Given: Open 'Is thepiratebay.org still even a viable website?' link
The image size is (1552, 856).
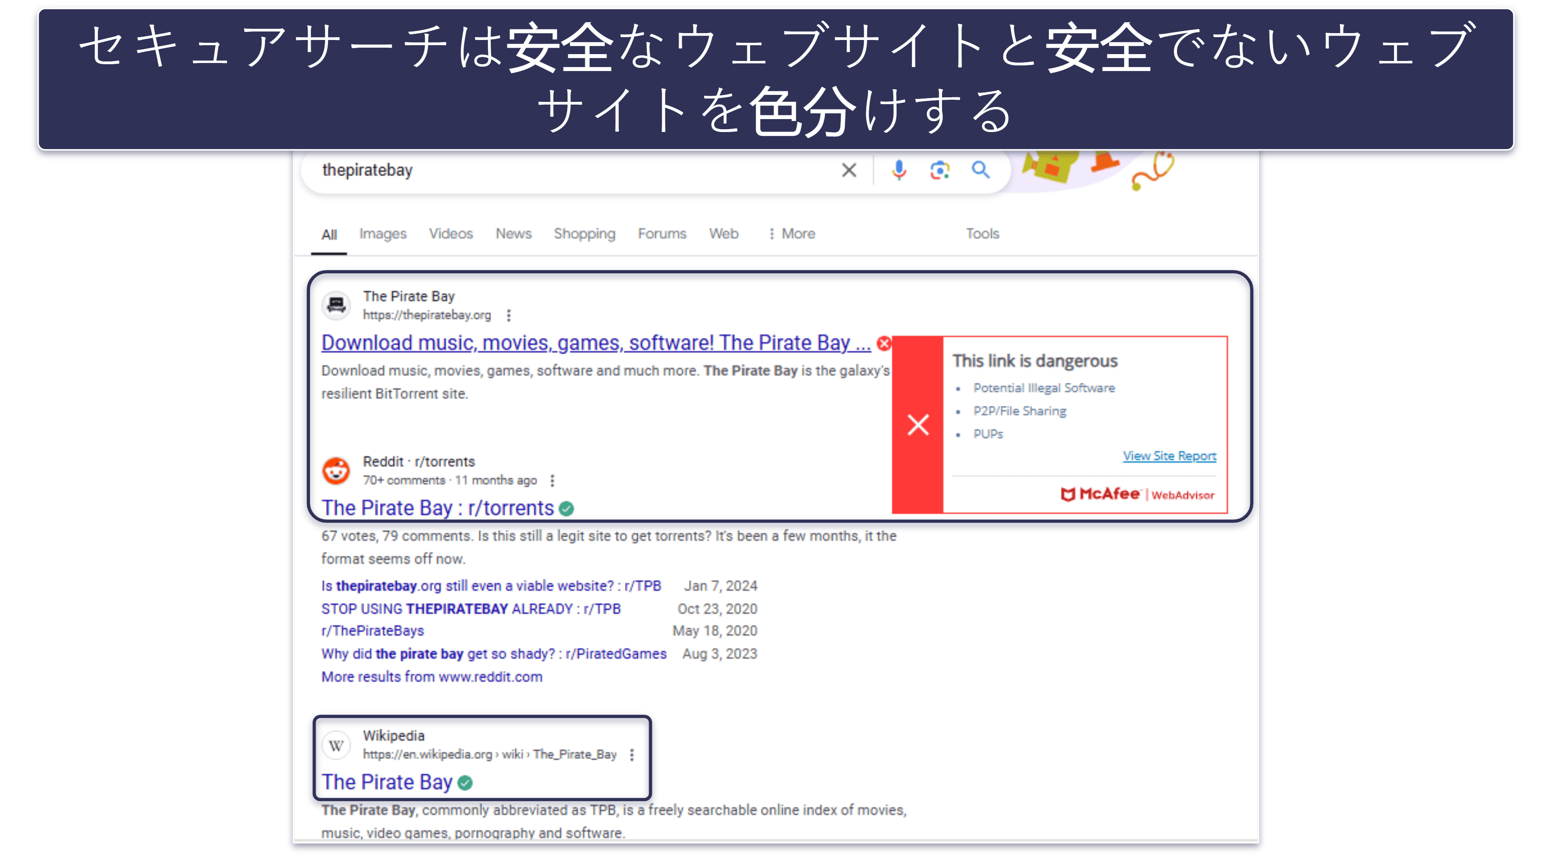Looking at the screenshot, I should [x=491, y=586].
